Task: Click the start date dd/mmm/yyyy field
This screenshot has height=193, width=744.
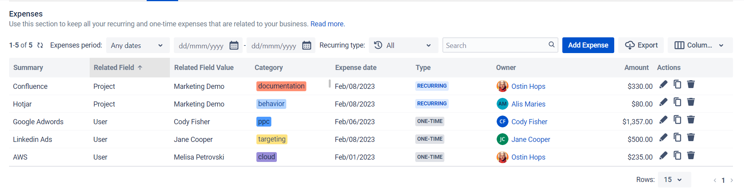Action: [201, 46]
